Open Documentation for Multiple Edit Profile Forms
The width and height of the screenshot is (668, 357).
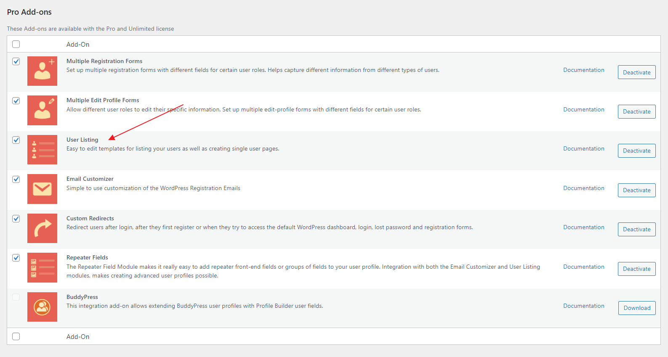[x=584, y=109]
